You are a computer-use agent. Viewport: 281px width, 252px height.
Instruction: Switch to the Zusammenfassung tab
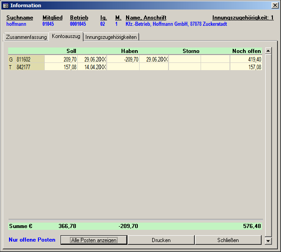pyautogui.click(x=26, y=37)
